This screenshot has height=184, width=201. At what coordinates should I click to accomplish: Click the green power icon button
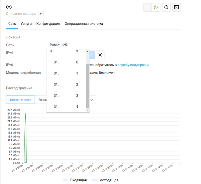click(x=156, y=7)
